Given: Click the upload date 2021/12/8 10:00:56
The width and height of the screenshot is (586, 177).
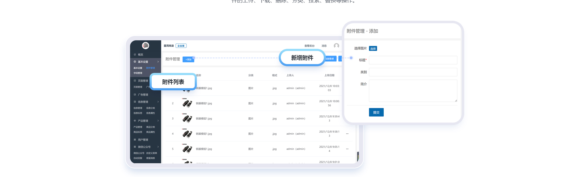Looking at the screenshot, I should click(x=329, y=103).
